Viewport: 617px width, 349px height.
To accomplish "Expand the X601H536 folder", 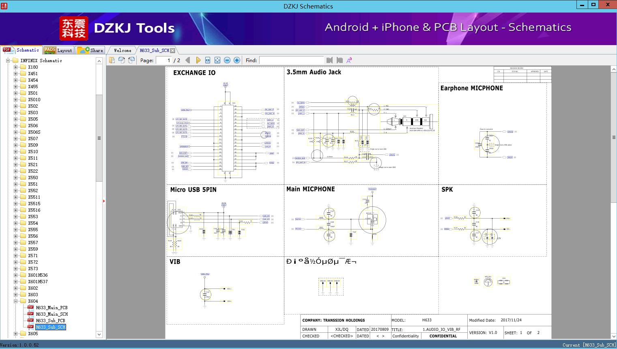I will click(x=15, y=275).
